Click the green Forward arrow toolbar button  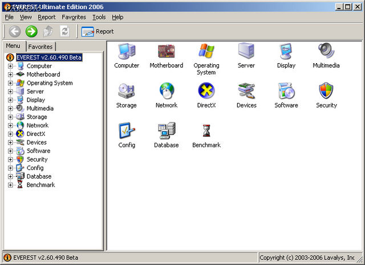[x=31, y=31]
